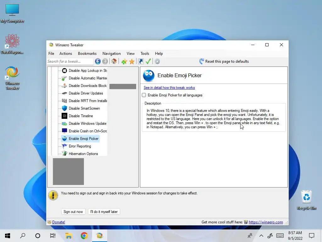
Task: Click the Forward navigation arrow in toolbar
Action: point(105,61)
